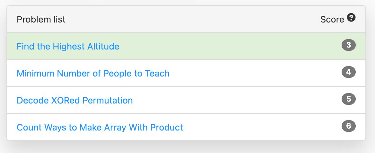Open Minimum Number of People to Teach
Screen dimensions: 375x153
[x=93, y=73]
